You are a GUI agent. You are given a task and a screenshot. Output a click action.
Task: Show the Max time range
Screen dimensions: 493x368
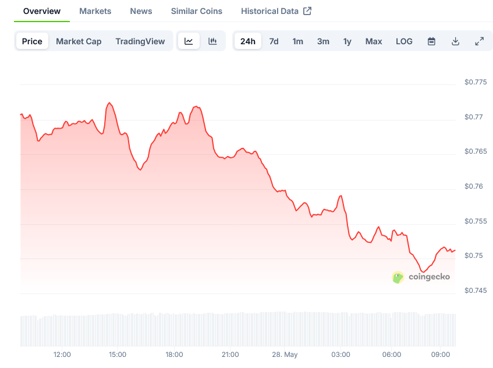(374, 41)
